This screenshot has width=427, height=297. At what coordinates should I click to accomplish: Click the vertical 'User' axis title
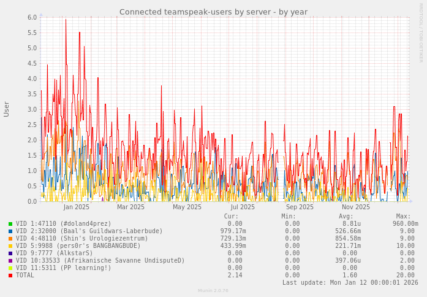pyautogui.click(x=6, y=109)
